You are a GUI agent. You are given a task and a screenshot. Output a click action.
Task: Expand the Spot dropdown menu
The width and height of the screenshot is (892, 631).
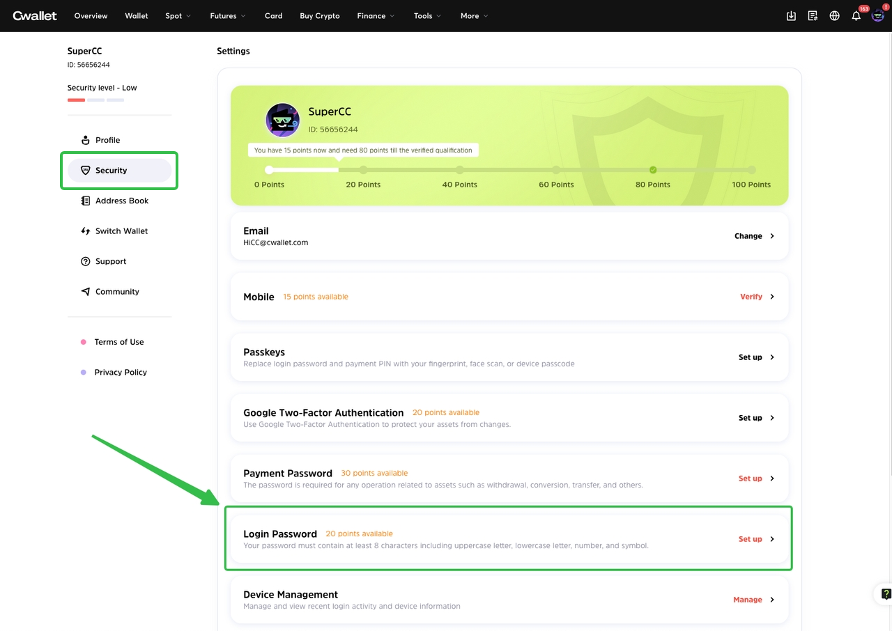click(178, 16)
